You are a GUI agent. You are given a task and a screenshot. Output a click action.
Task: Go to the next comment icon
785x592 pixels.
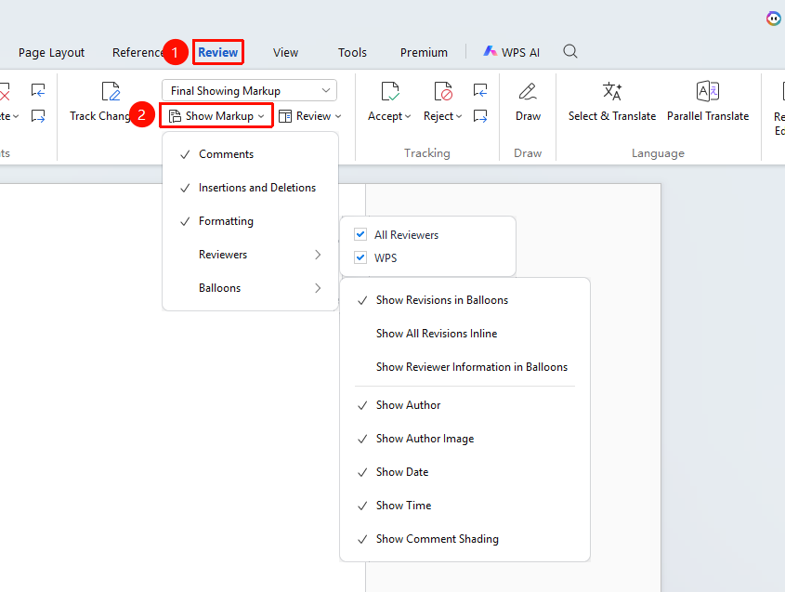point(38,116)
